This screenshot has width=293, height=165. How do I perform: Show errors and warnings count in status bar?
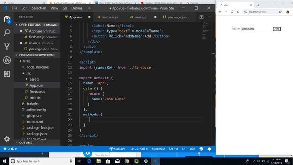[x=10, y=149]
